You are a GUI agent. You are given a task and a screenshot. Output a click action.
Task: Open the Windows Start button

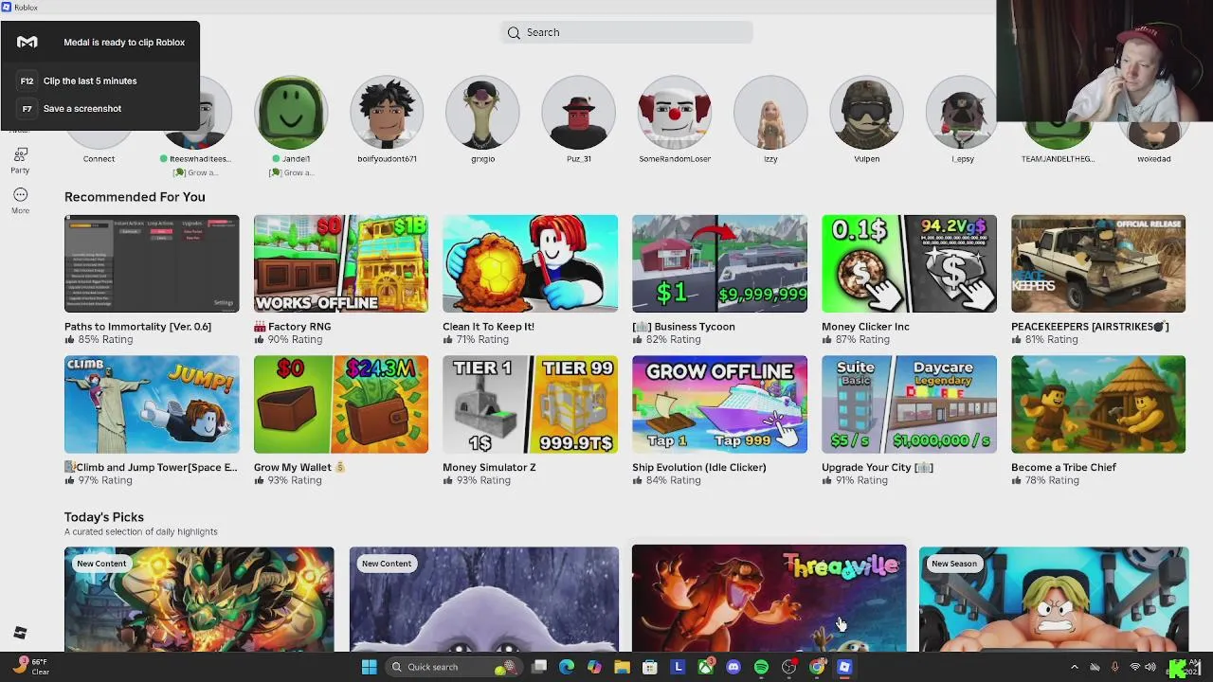click(369, 667)
